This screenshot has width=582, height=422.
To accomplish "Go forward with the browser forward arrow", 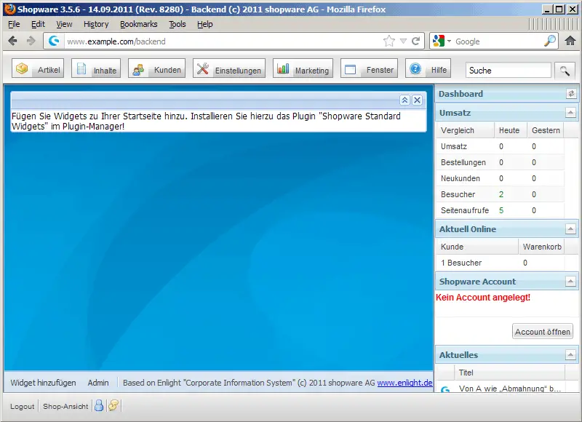I will point(31,41).
